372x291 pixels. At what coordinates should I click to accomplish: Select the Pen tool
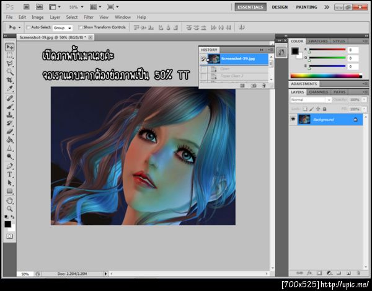(x=9, y=166)
